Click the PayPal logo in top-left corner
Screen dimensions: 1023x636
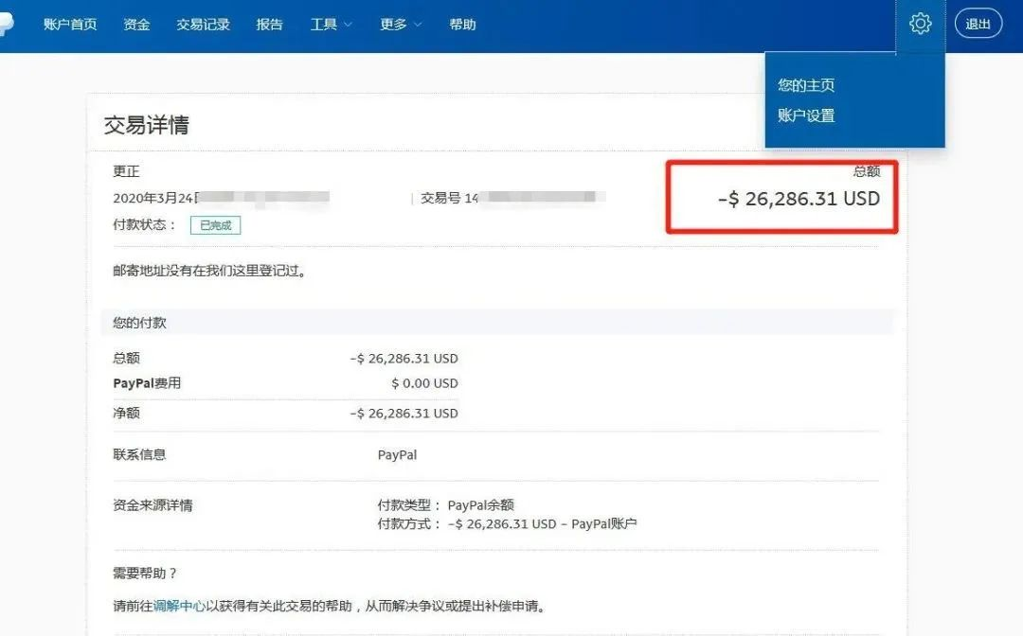(x=6, y=25)
